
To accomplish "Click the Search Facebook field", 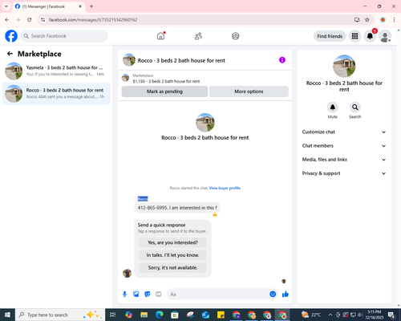I will [x=64, y=36].
